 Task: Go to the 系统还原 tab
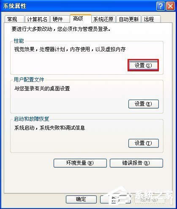click(103, 19)
